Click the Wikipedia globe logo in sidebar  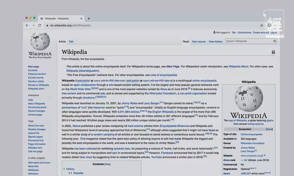(x=40, y=41)
